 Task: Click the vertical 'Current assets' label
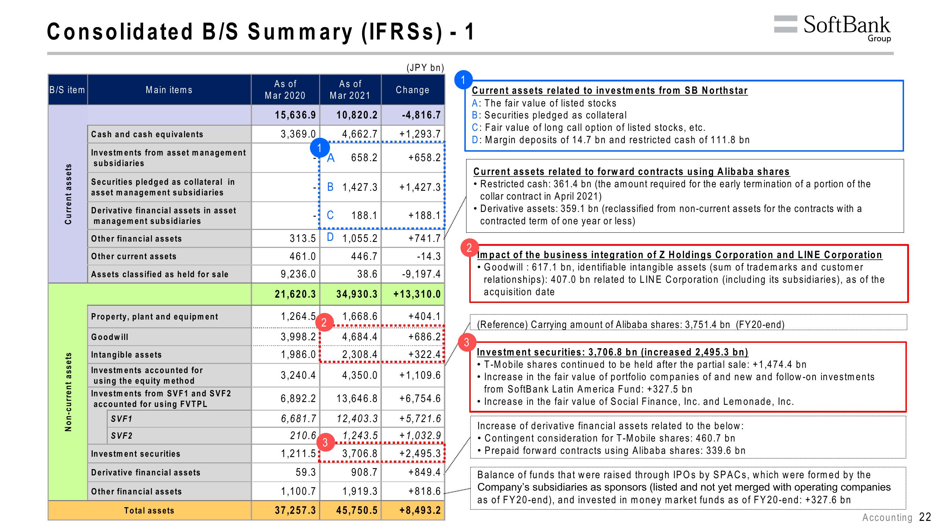(x=68, y=194)
